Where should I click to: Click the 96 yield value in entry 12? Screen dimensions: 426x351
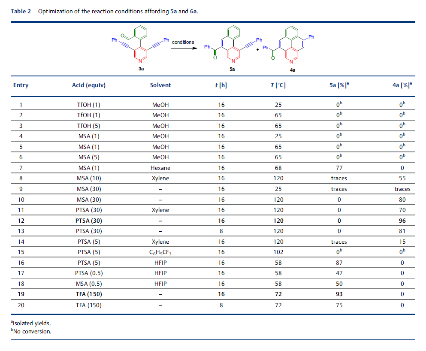(402, 221)
